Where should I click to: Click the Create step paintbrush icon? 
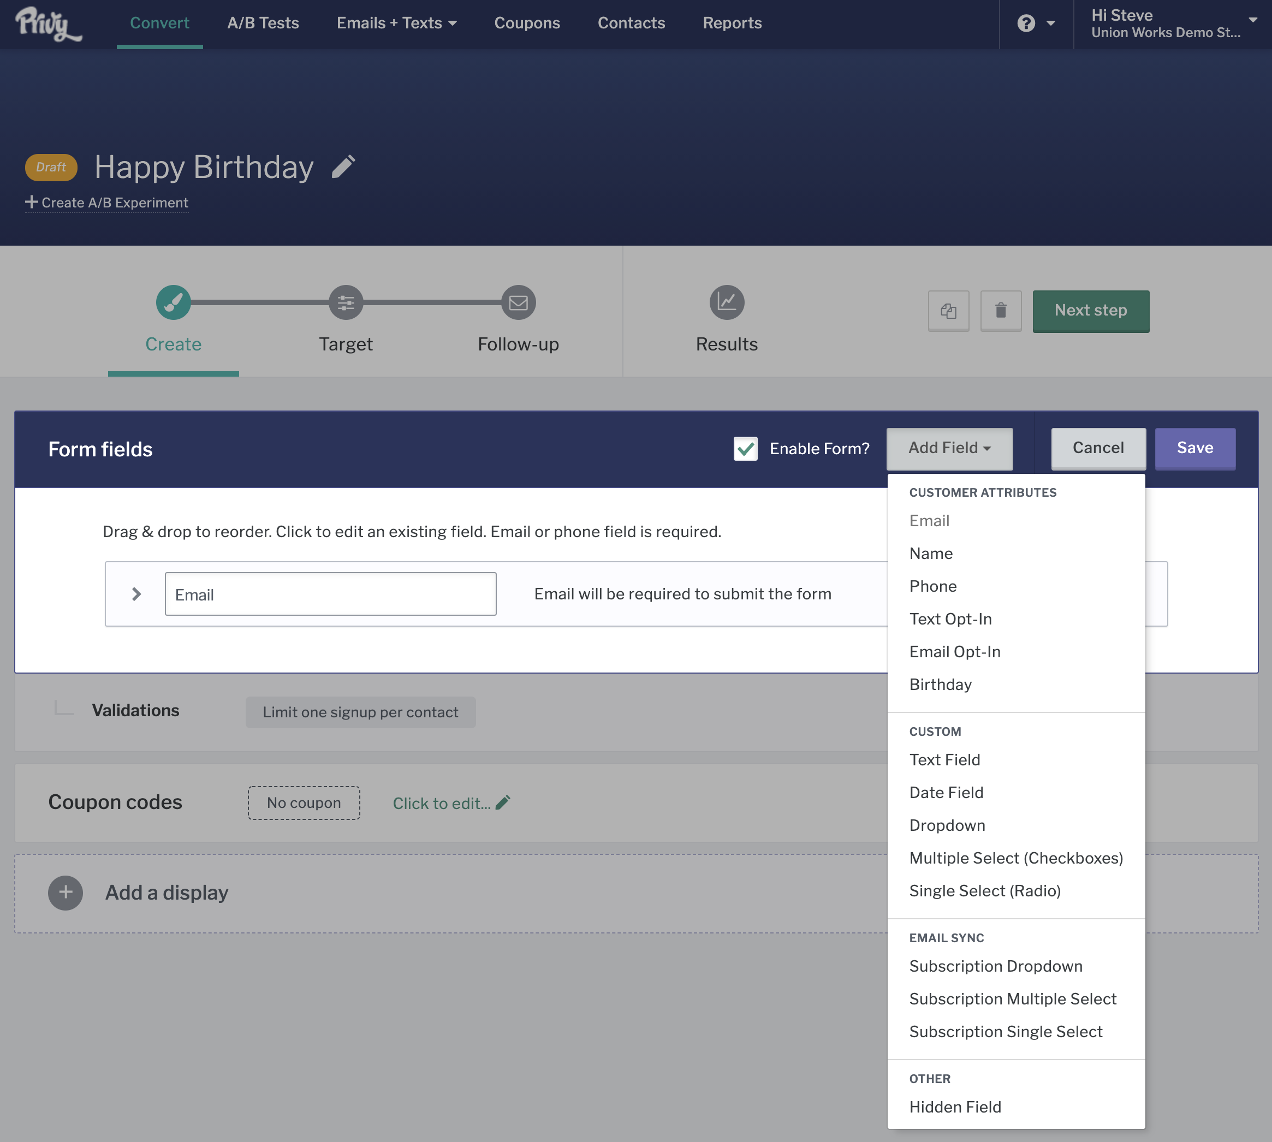point(173,302)
